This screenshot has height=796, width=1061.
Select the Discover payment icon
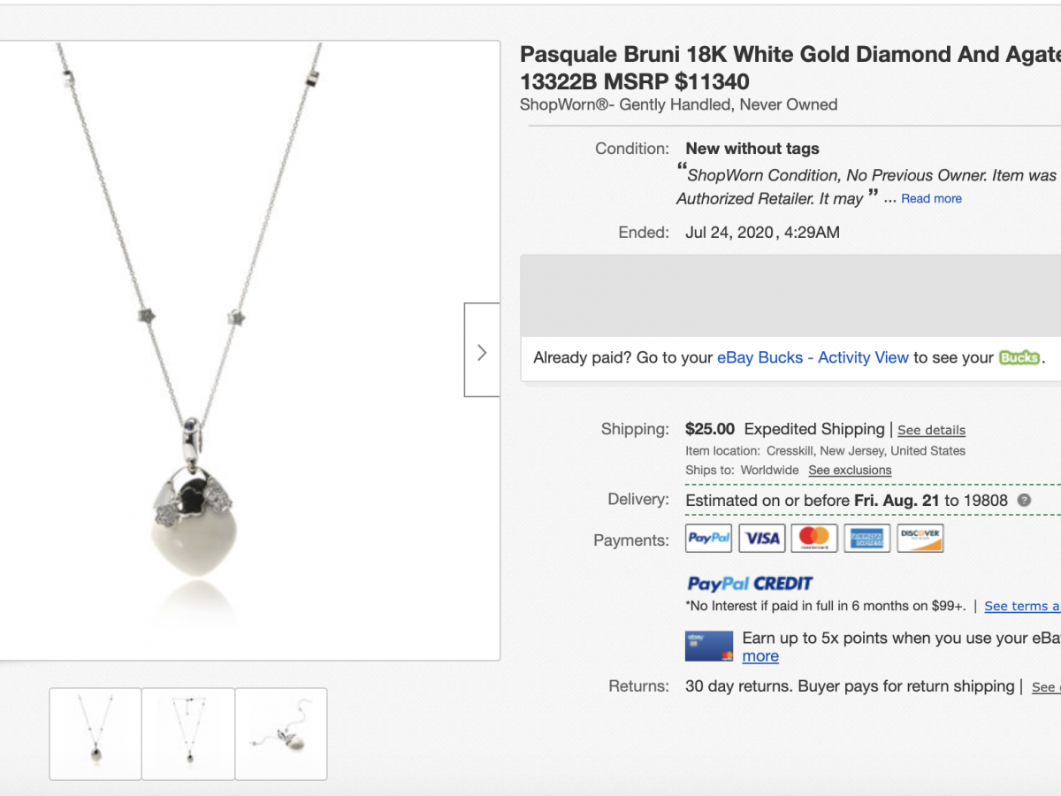coord(920,538)
